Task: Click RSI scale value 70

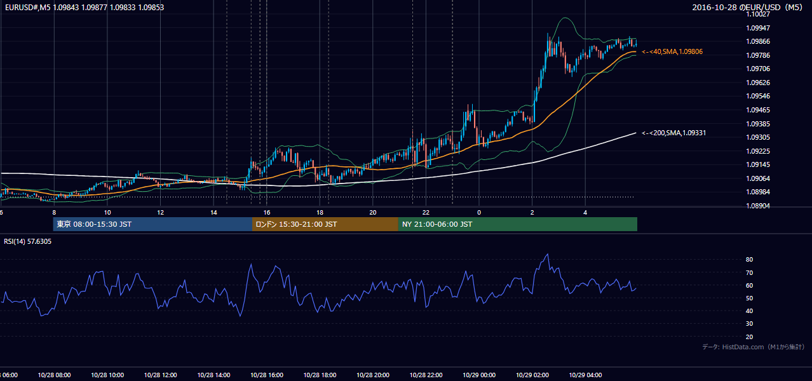Action: [x=749, y=272]
